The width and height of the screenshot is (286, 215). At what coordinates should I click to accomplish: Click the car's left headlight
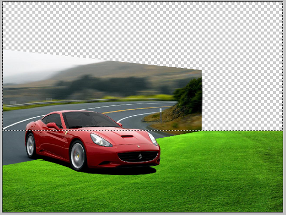coord(101,140)
